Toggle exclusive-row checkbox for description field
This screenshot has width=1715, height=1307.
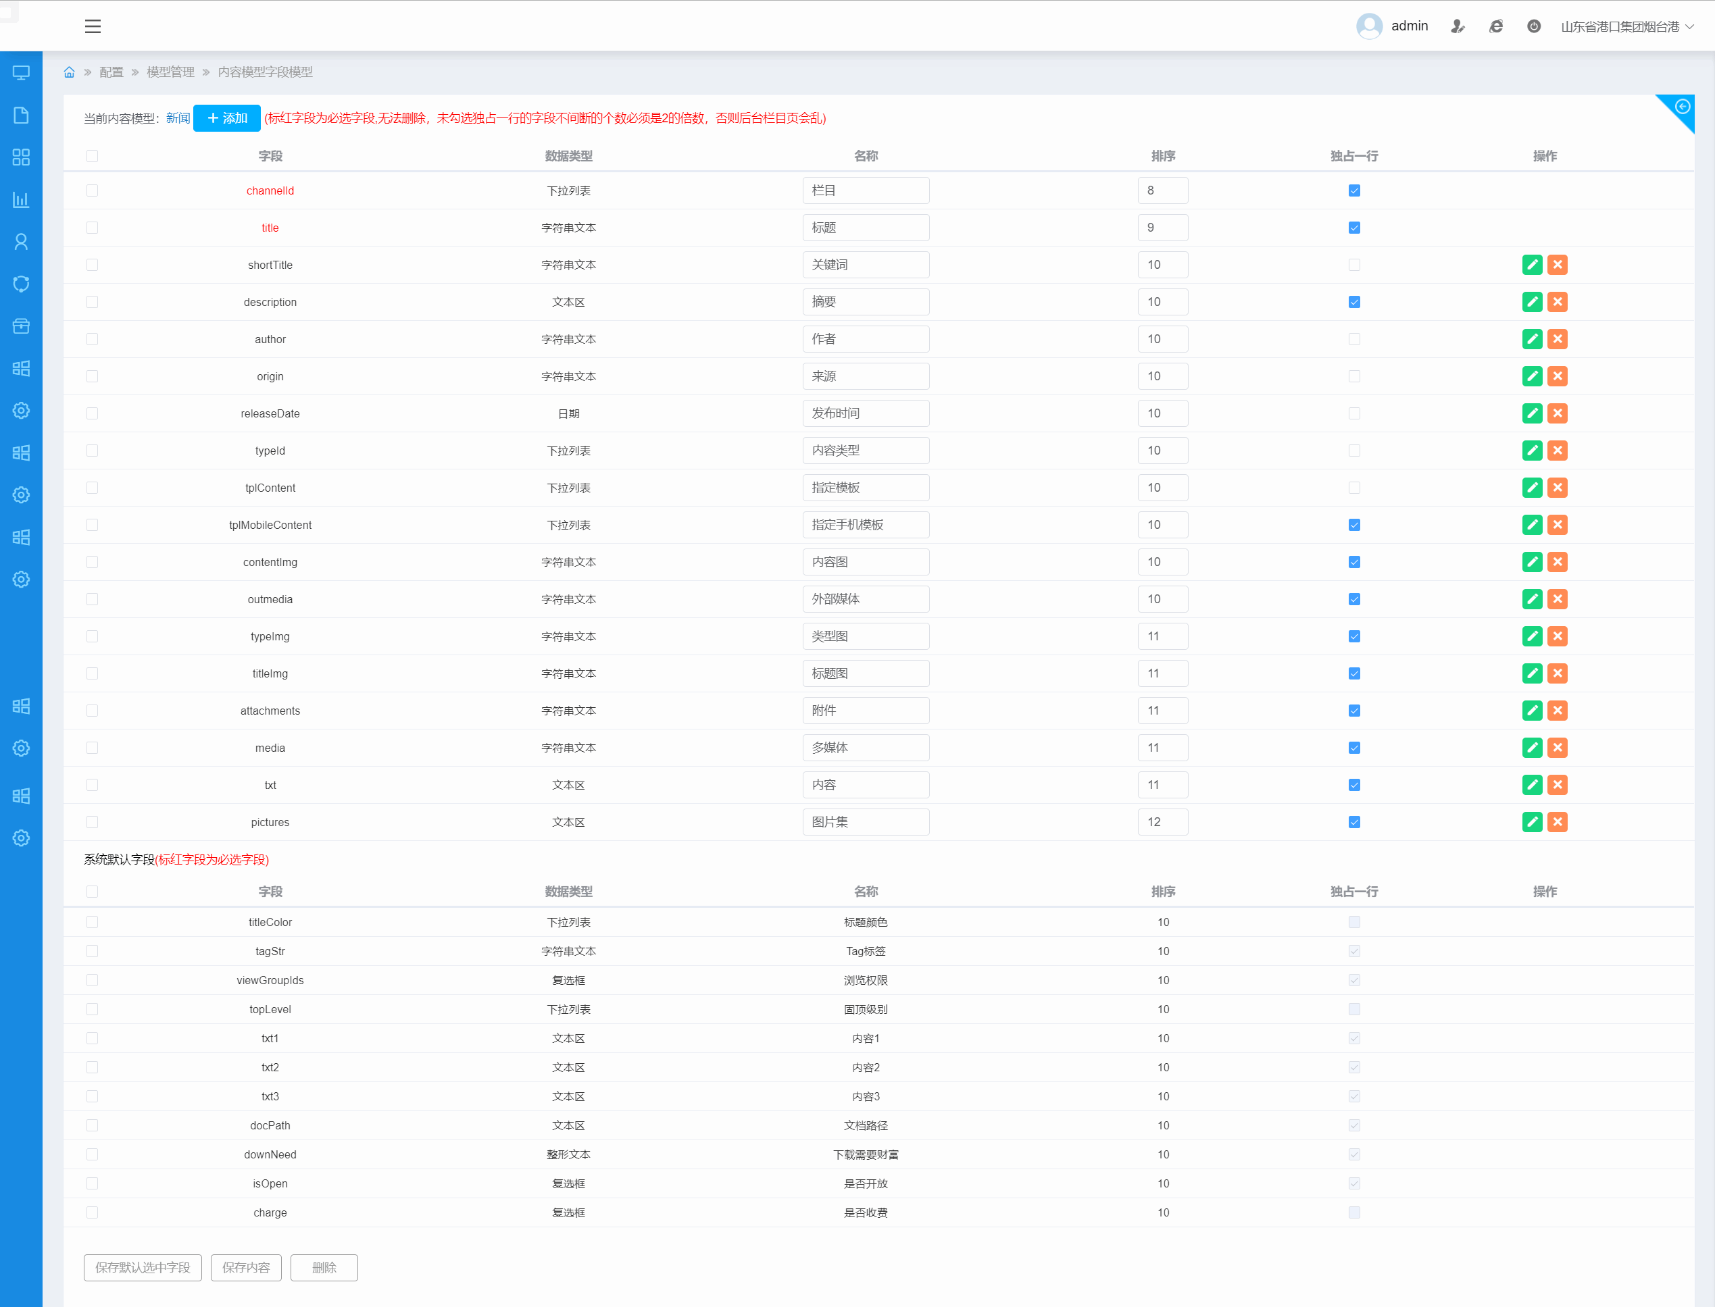coord(1354,303)
